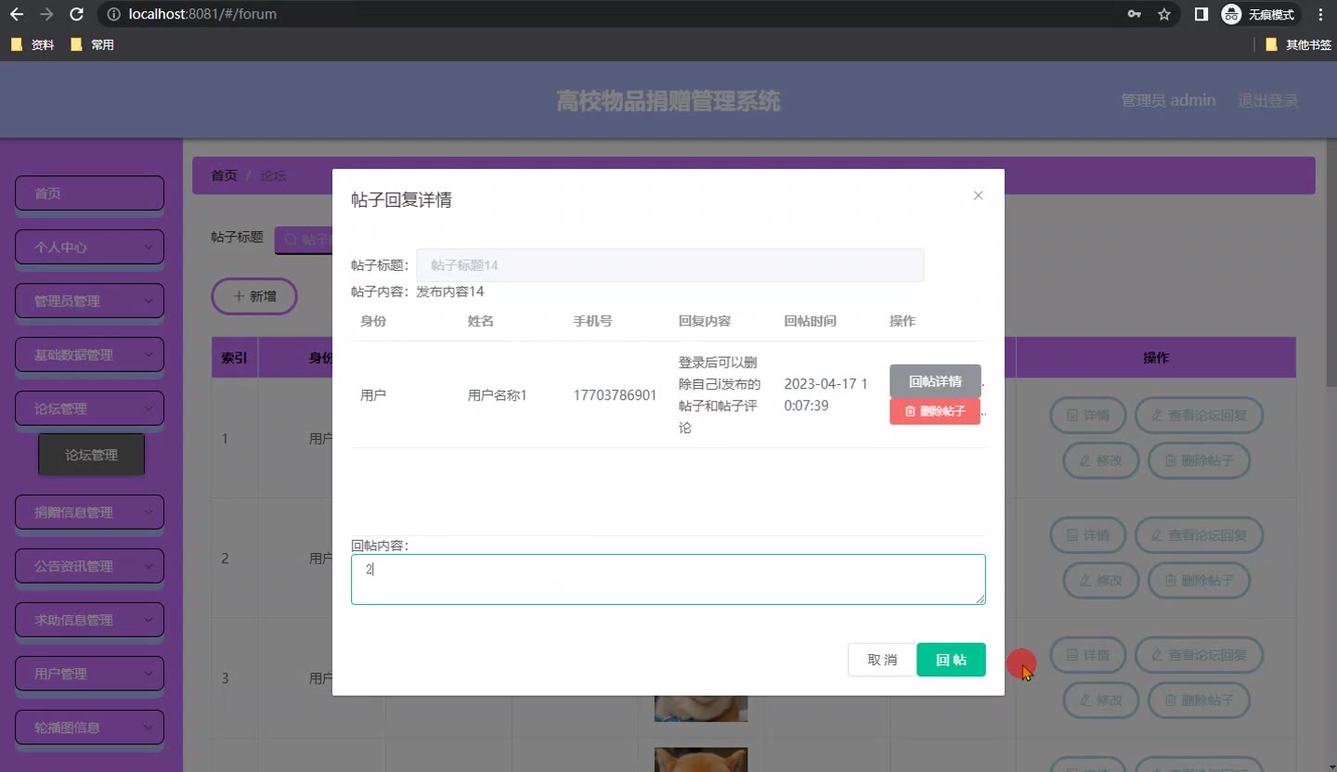
Task: Click the red 删除帖子 button in dialog
Action: tap(935, 411)
